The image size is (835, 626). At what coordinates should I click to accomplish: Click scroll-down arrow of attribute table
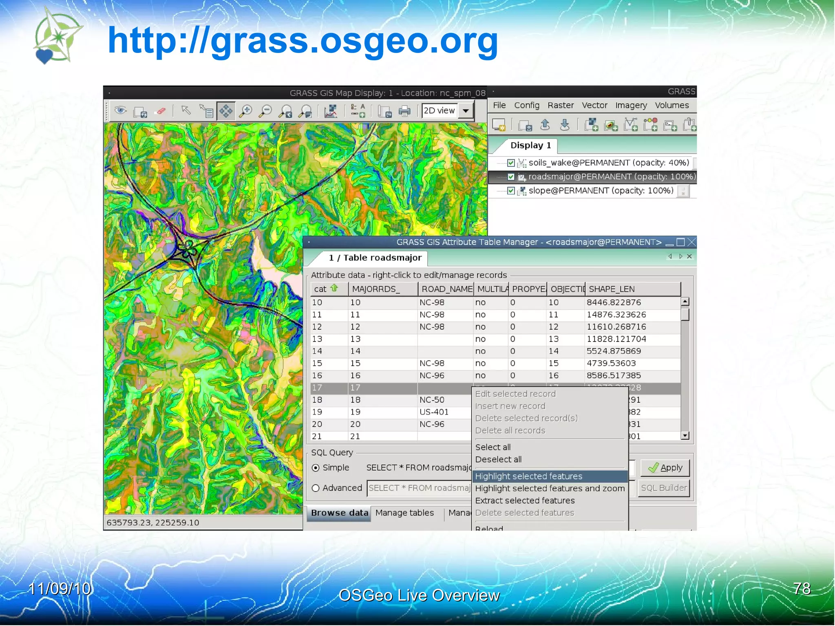685,436
